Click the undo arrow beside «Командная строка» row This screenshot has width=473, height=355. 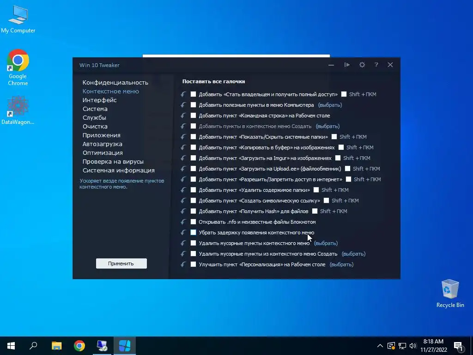coord(183,115)
